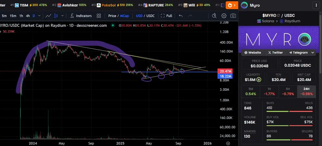Viewport: 322px width, 146px height.
Task: Open trending token PokeSol
Action: click(x=112, y=5)
